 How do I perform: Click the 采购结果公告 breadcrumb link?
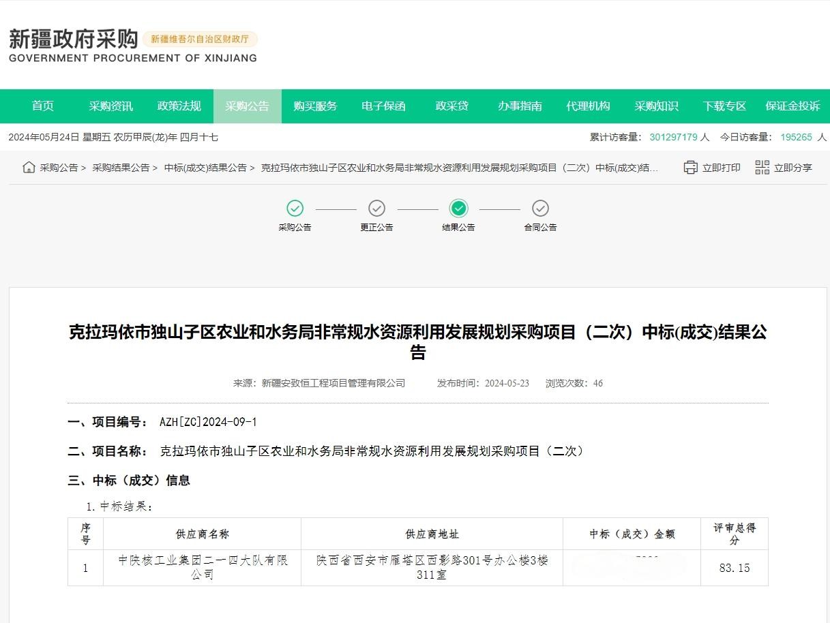pos(121,168)
